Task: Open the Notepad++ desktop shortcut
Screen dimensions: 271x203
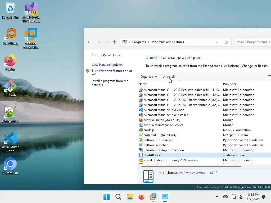Action: (x=10, y=114)
